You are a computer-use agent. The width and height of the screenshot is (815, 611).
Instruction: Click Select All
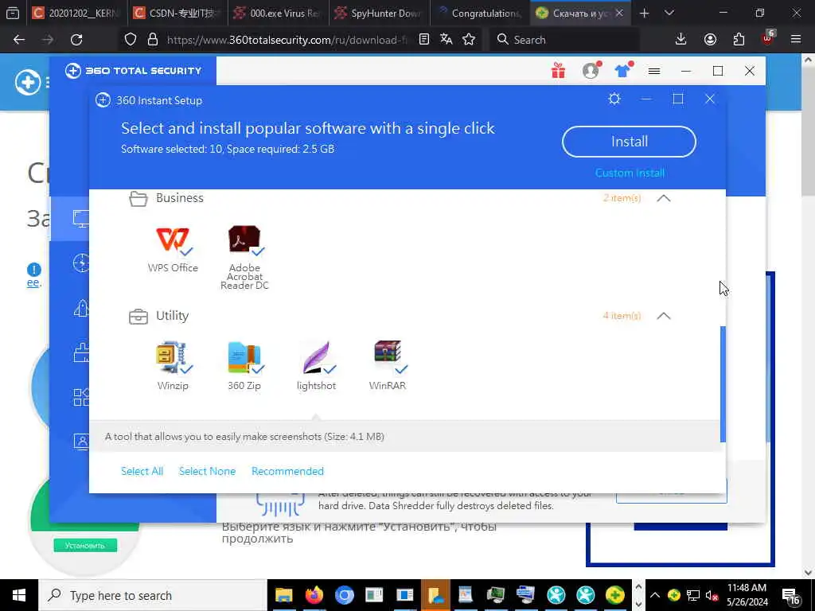click(142, 471)
